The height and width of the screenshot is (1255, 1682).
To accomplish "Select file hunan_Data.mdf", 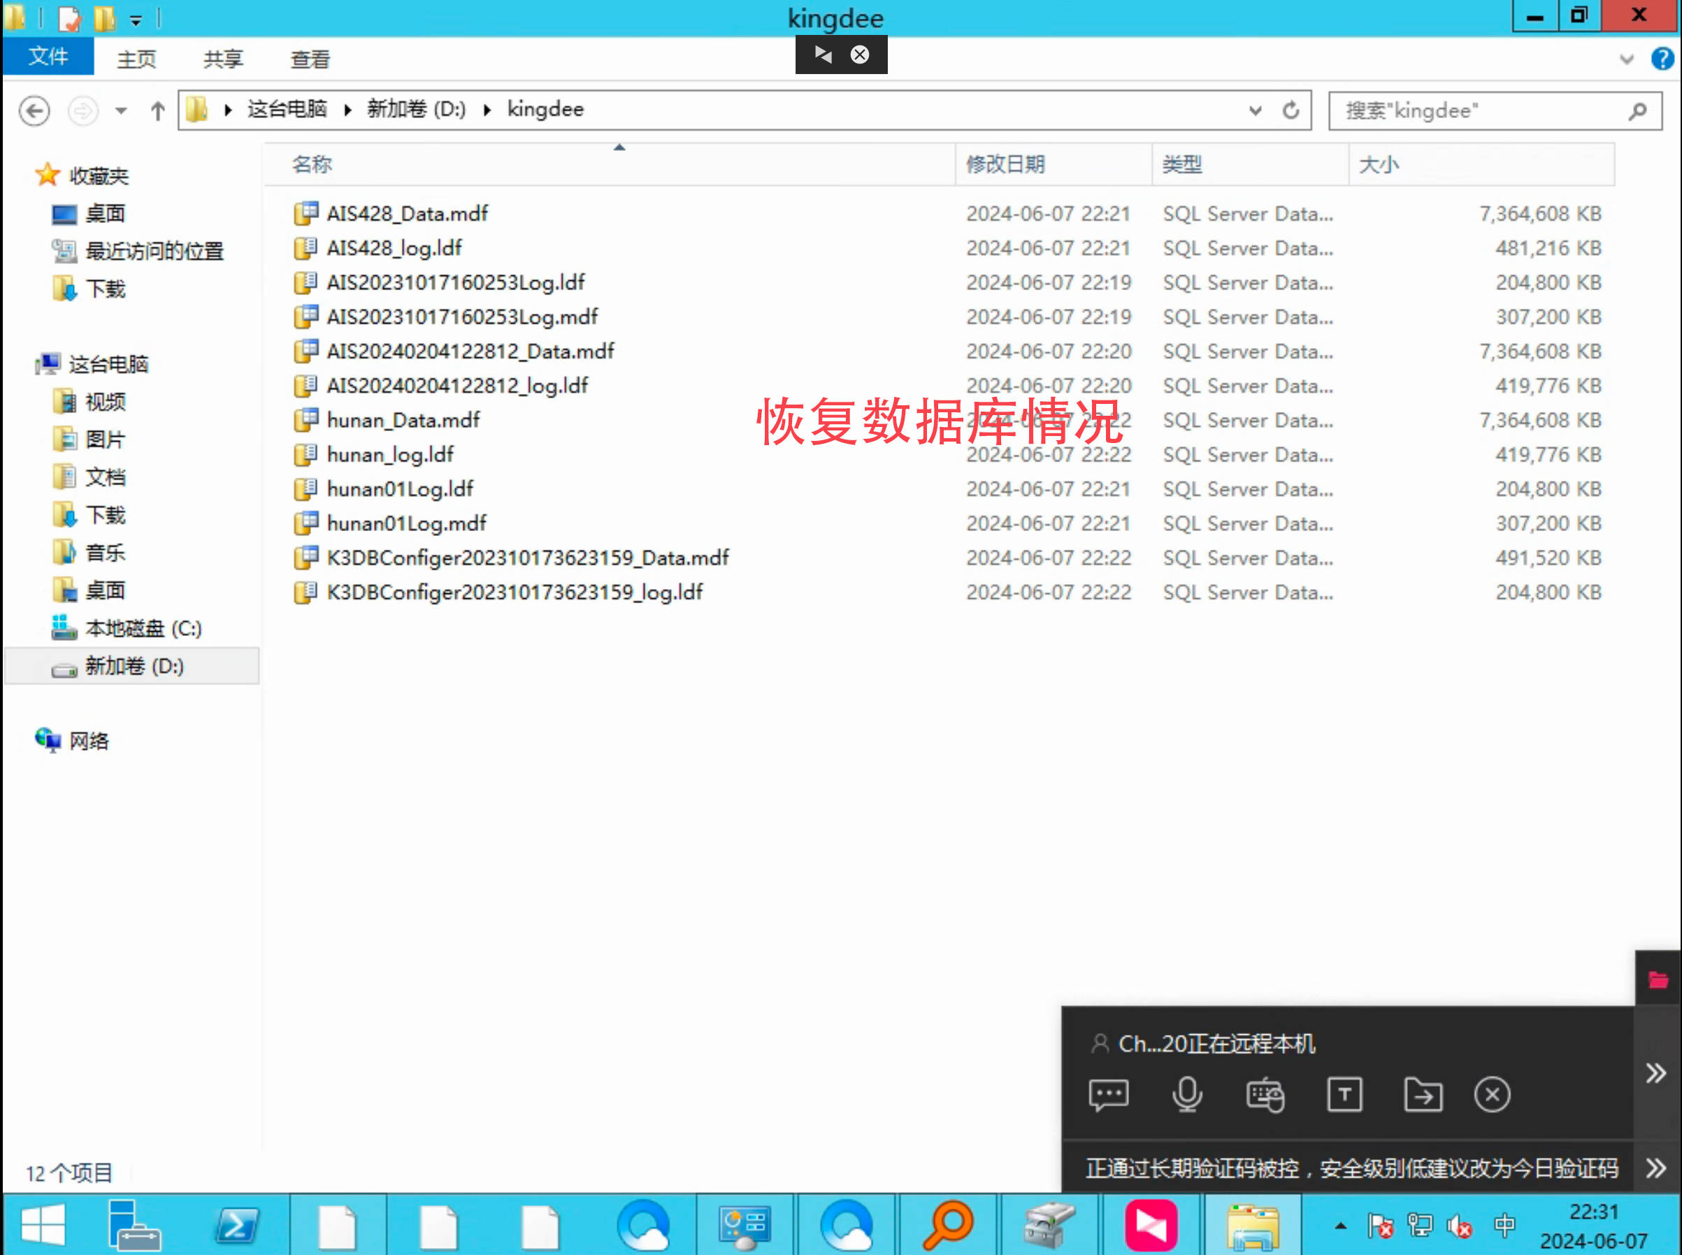I will click(x=403, y=420).
